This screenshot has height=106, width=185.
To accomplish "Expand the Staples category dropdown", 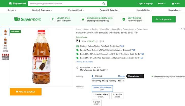I will tap(12, 10).
